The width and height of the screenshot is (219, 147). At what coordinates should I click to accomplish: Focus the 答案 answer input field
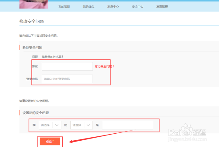(x=67, y=66)
